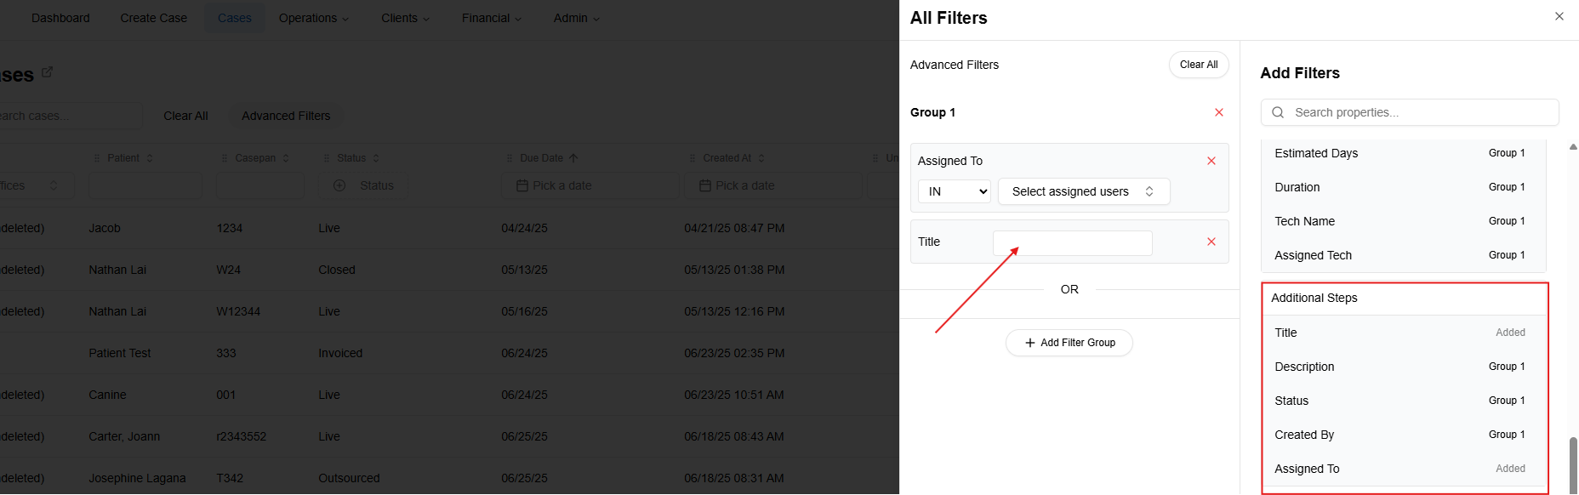Click the plus icon on Status filter
This screenshot has width=1579, height=495.
click(339, 185)
